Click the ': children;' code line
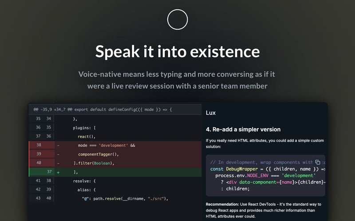The height and width of the screenshot is (221, 355). [x=235, y=189]
